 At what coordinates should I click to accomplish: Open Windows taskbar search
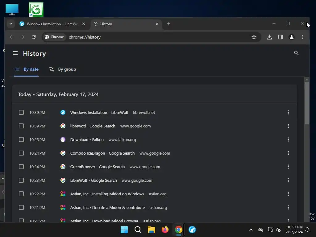click(138, 230)
